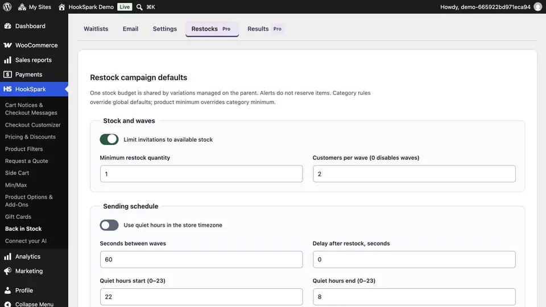Select the Restocks Pro tab

tap(212, 29)
